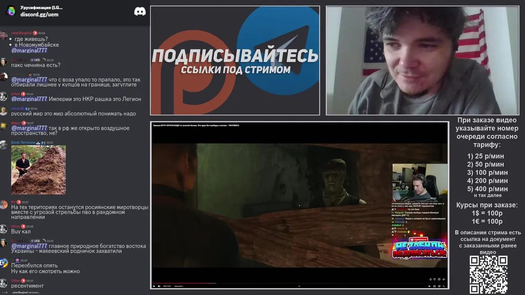Click the message 'ресентимент'
Screen dimensions: 525x295
(27, 286)
